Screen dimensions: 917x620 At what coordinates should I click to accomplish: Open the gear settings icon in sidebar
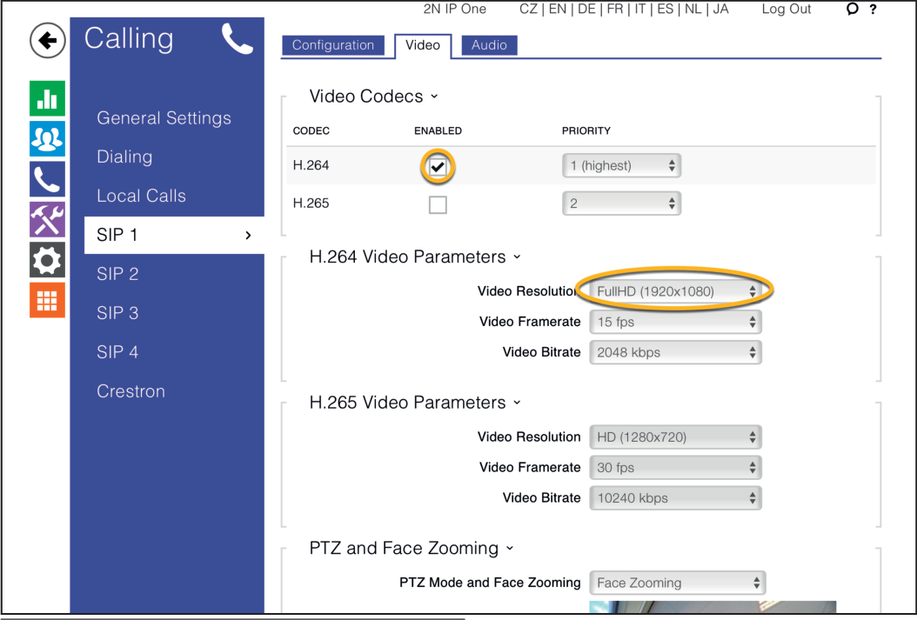pyautogui.click(x=46, y=258)
